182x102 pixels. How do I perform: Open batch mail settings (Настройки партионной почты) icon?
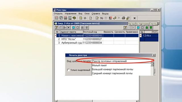tap(128, 18)
